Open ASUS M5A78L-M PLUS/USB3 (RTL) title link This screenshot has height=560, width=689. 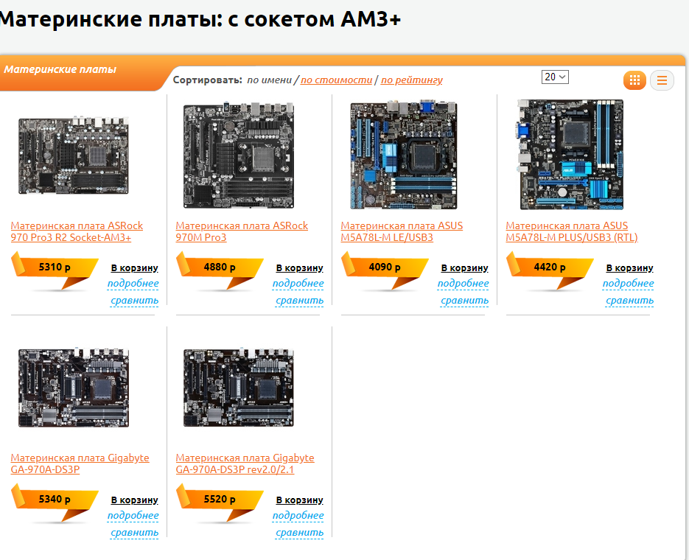[572, 231]
